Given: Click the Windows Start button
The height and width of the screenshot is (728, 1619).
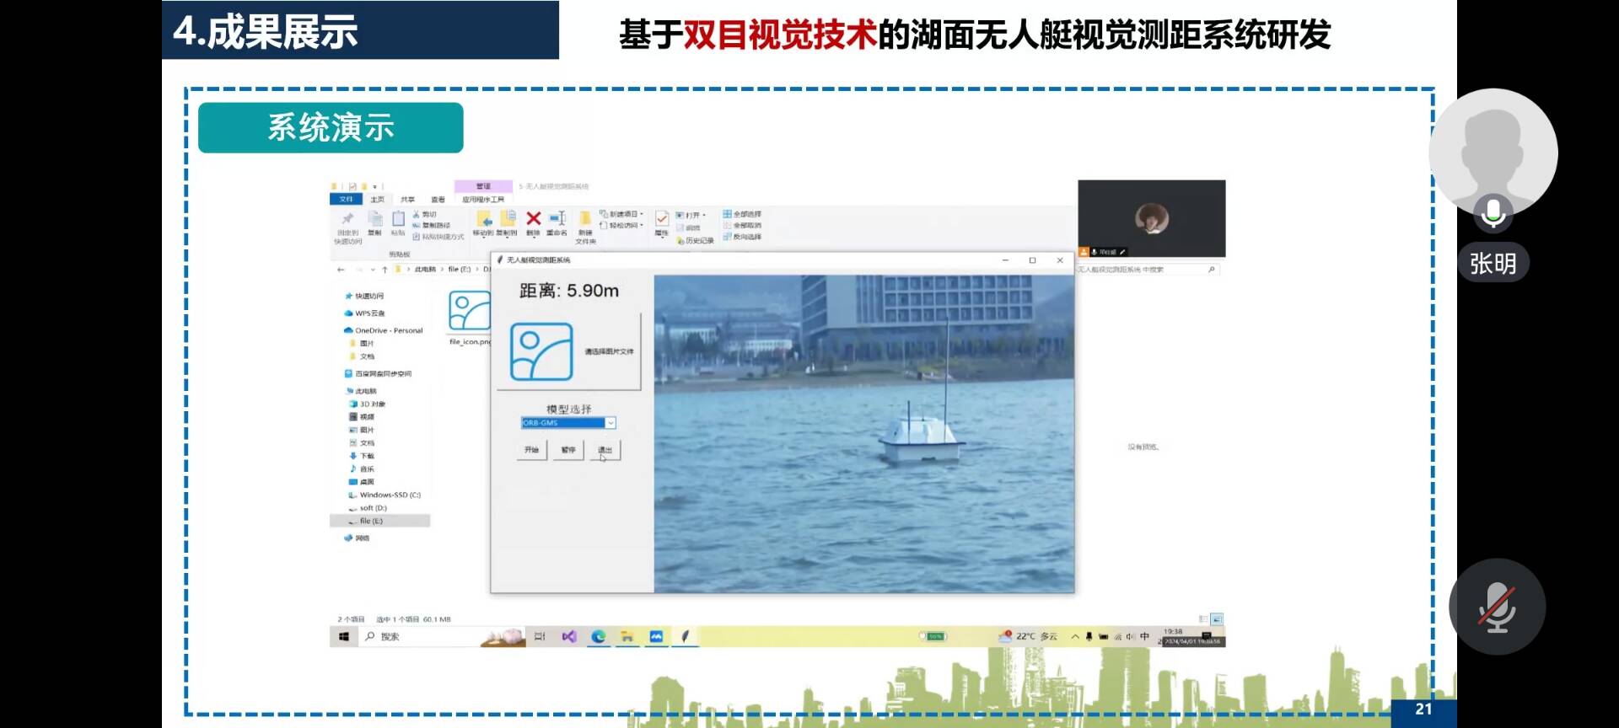Looking at the screenshot, I should tap(344, 637).
